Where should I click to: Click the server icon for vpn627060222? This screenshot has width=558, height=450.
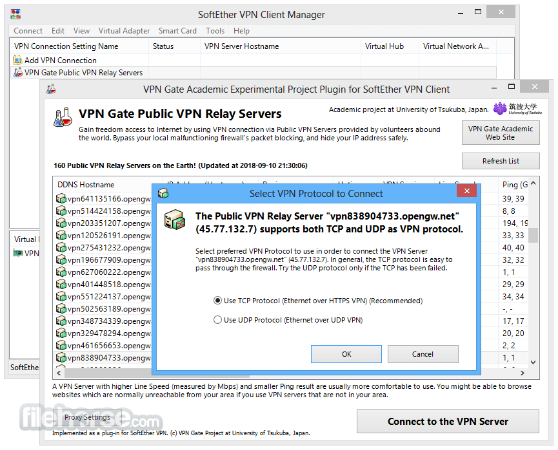61,272
